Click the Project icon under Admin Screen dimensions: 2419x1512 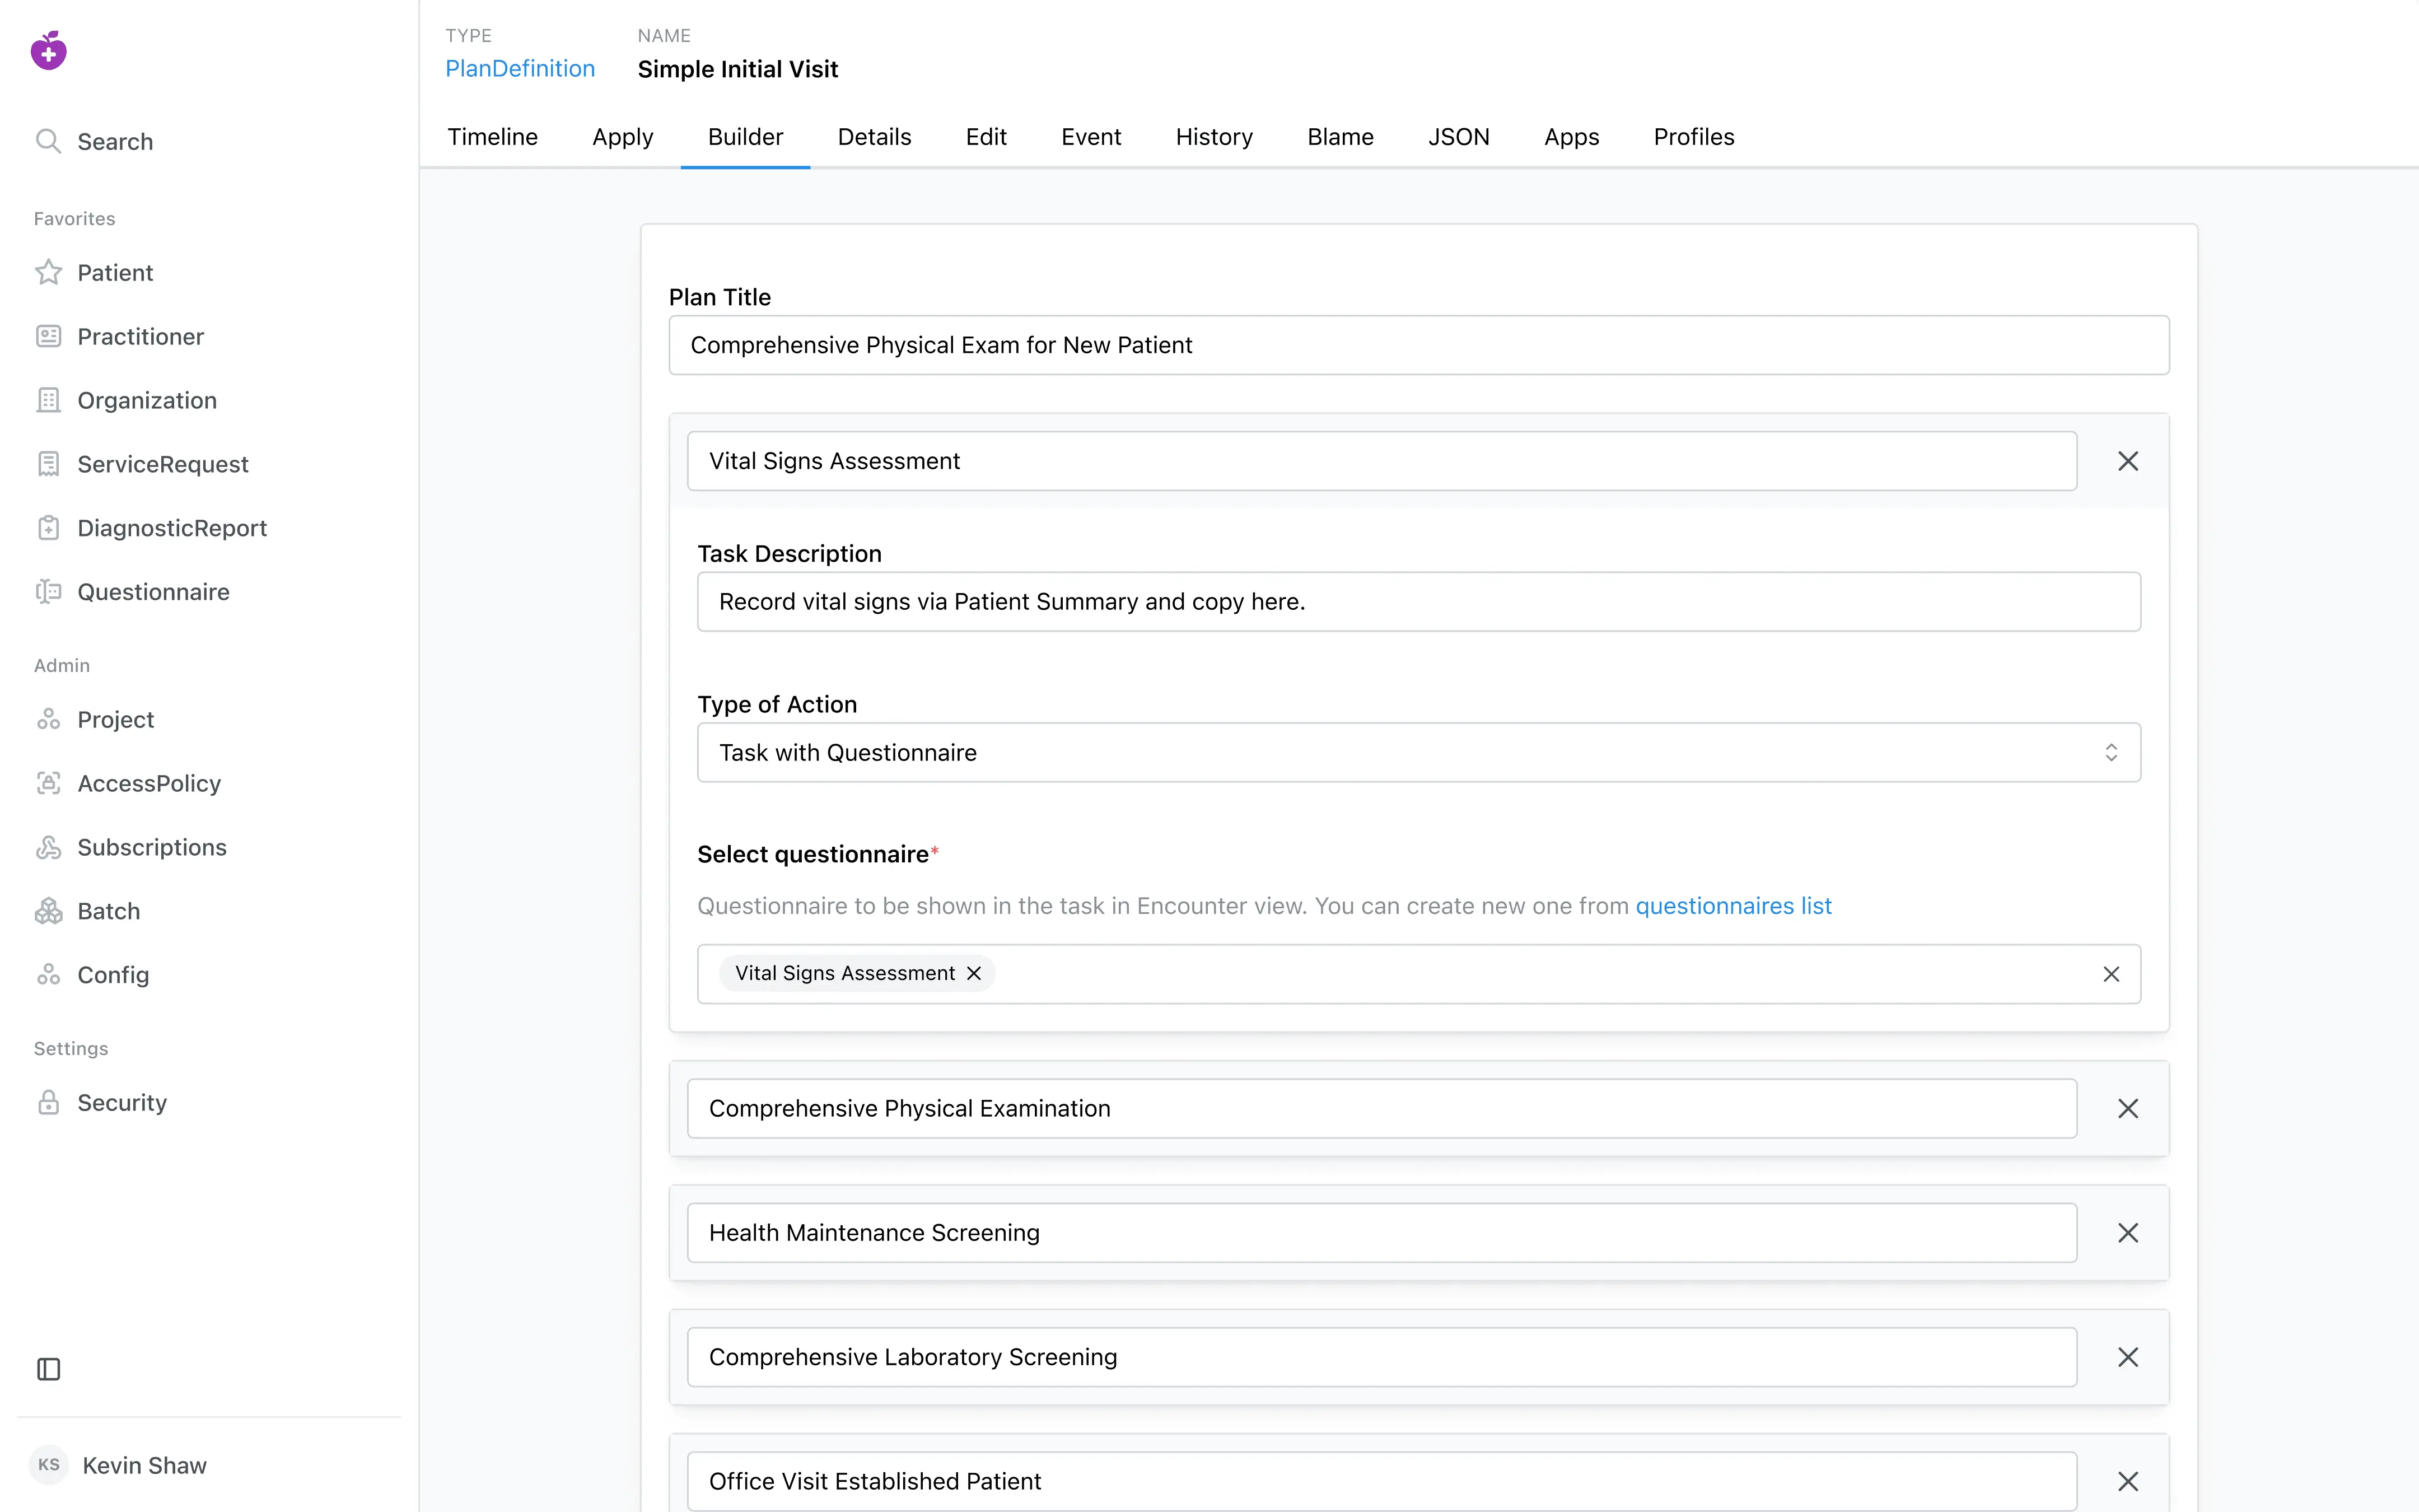click(48, 719)
